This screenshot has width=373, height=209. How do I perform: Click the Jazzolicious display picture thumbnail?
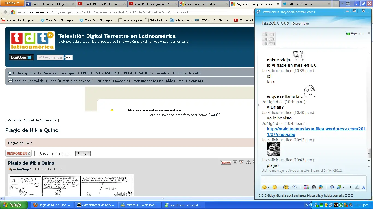[x=269, y=38]
